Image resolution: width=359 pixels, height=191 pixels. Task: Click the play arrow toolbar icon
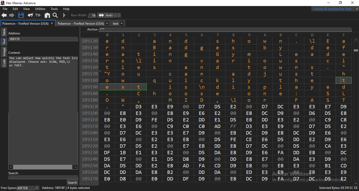[x=64, y=15]
